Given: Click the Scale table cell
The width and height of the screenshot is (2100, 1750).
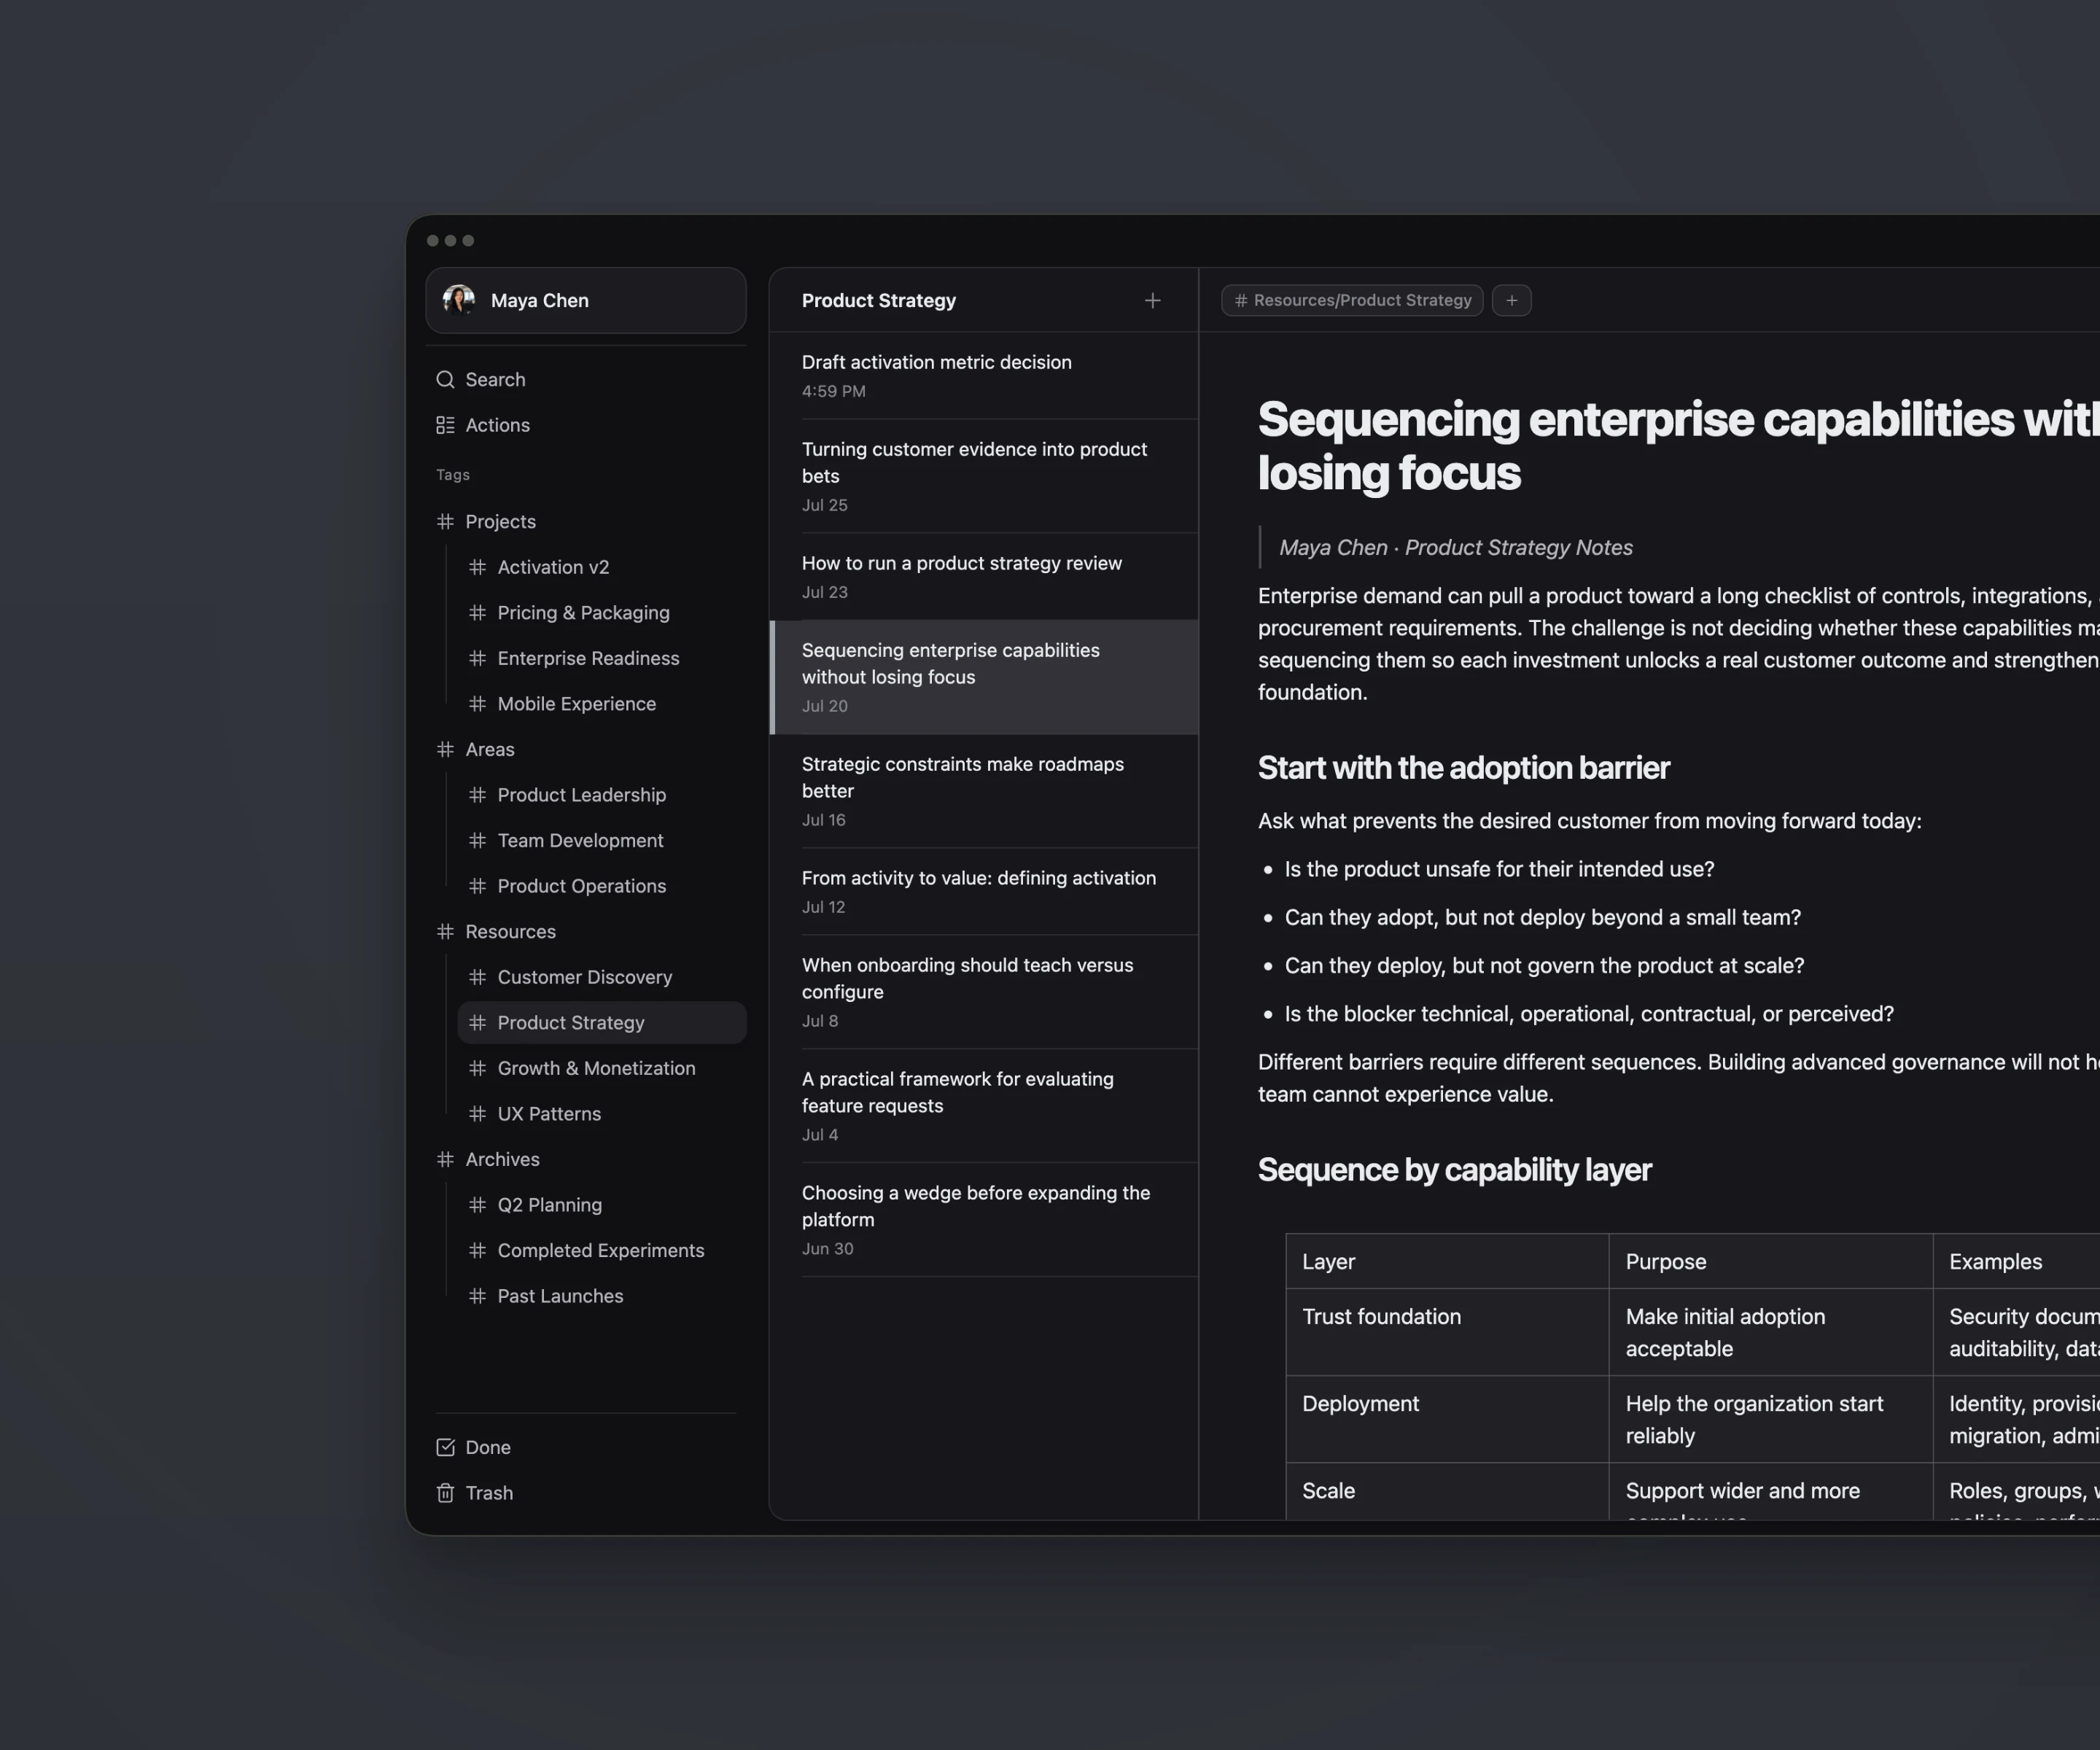Looking at the screenshot, I should click(1447, 1491).
